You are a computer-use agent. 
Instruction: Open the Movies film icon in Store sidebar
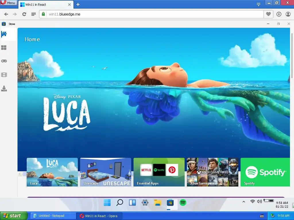(x=4, y=75)
